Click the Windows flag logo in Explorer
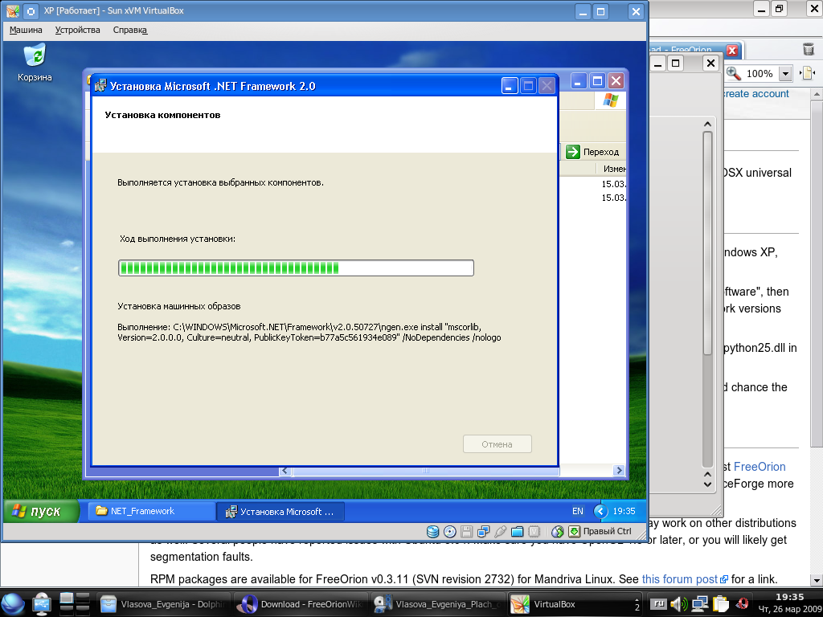The image size is (823, 617). coord(611,100)
